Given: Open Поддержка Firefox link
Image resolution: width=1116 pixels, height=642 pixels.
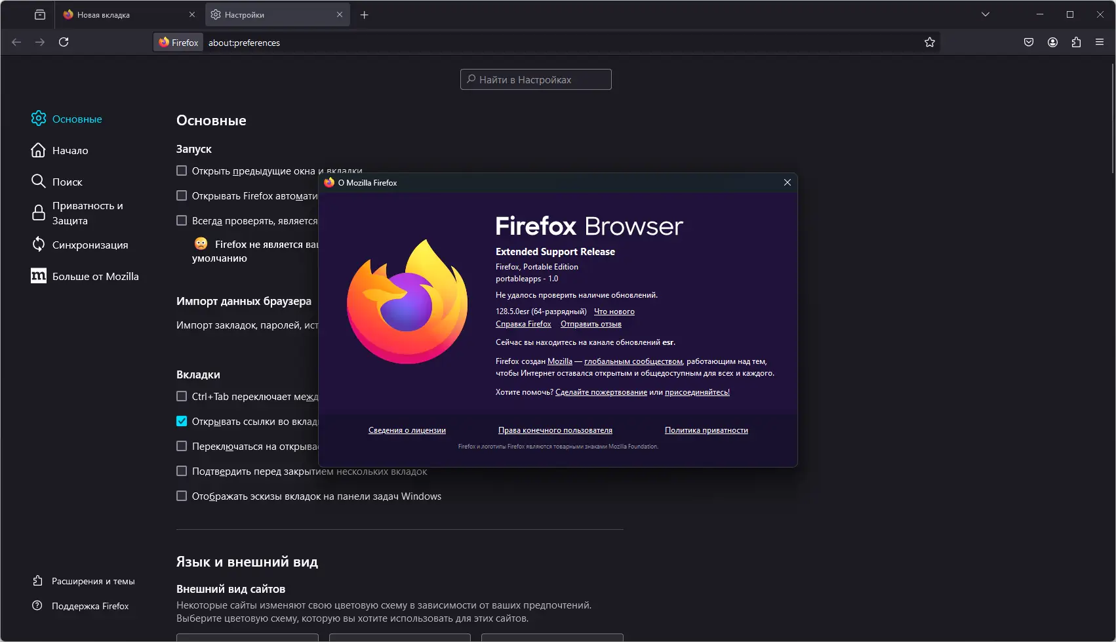Looking at the screenshot, I should point(81,606).
